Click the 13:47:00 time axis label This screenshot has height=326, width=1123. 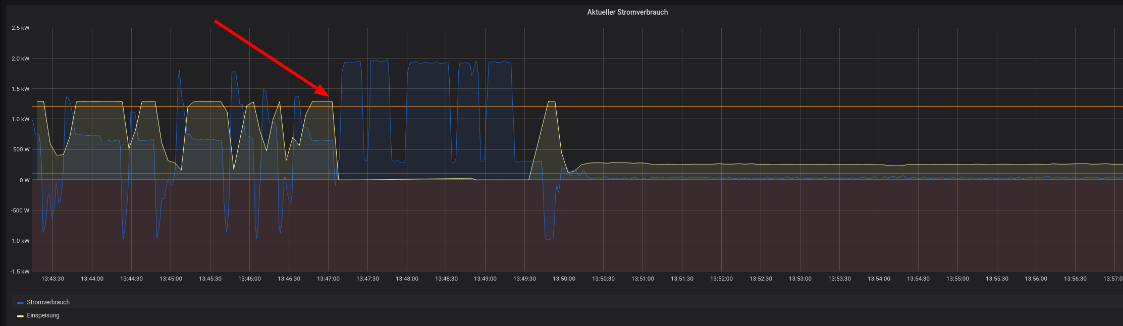329,279
